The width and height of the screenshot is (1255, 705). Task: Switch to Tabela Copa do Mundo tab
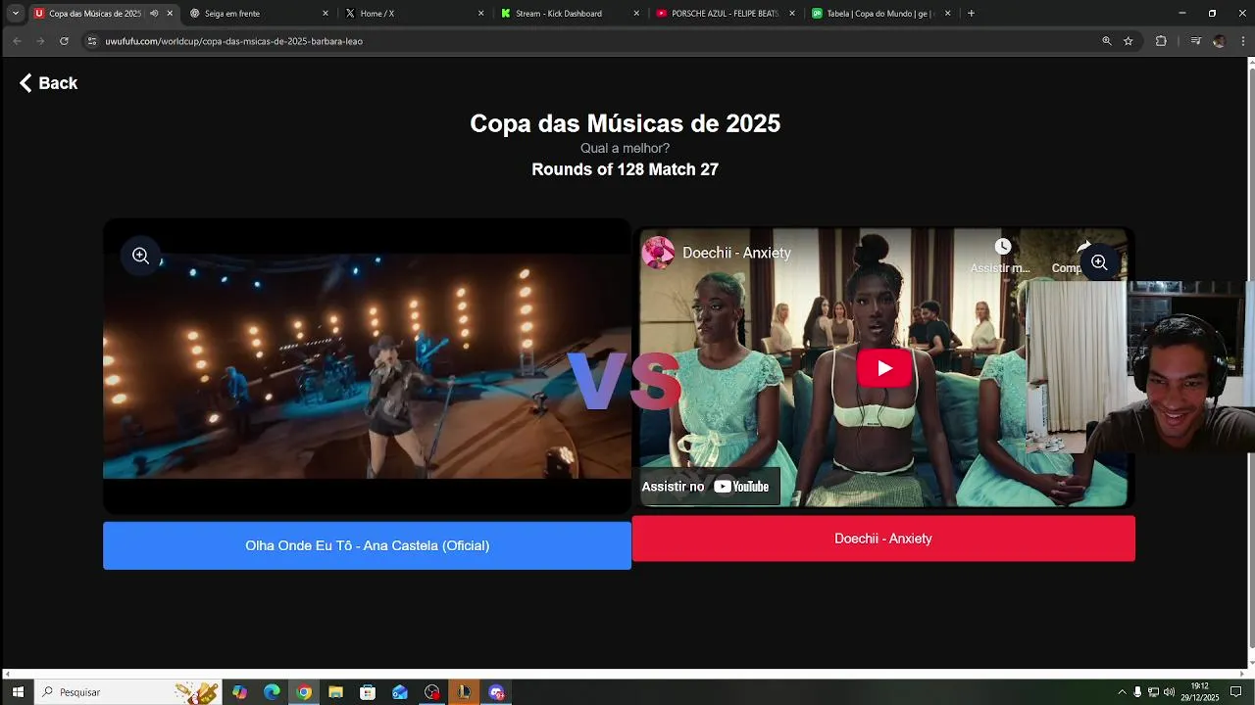(878, 14)
